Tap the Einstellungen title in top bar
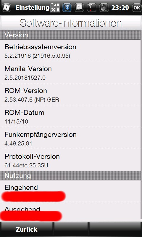The height and width of the screenshot is (237, 142). pos(33,8)
